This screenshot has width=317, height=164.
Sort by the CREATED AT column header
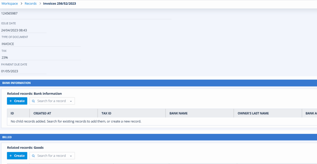point(64,113)
